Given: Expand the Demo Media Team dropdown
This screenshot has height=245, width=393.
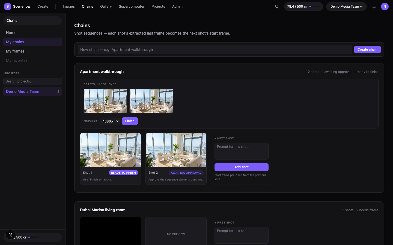Looking at the screenshot, I should click(346, 7).
